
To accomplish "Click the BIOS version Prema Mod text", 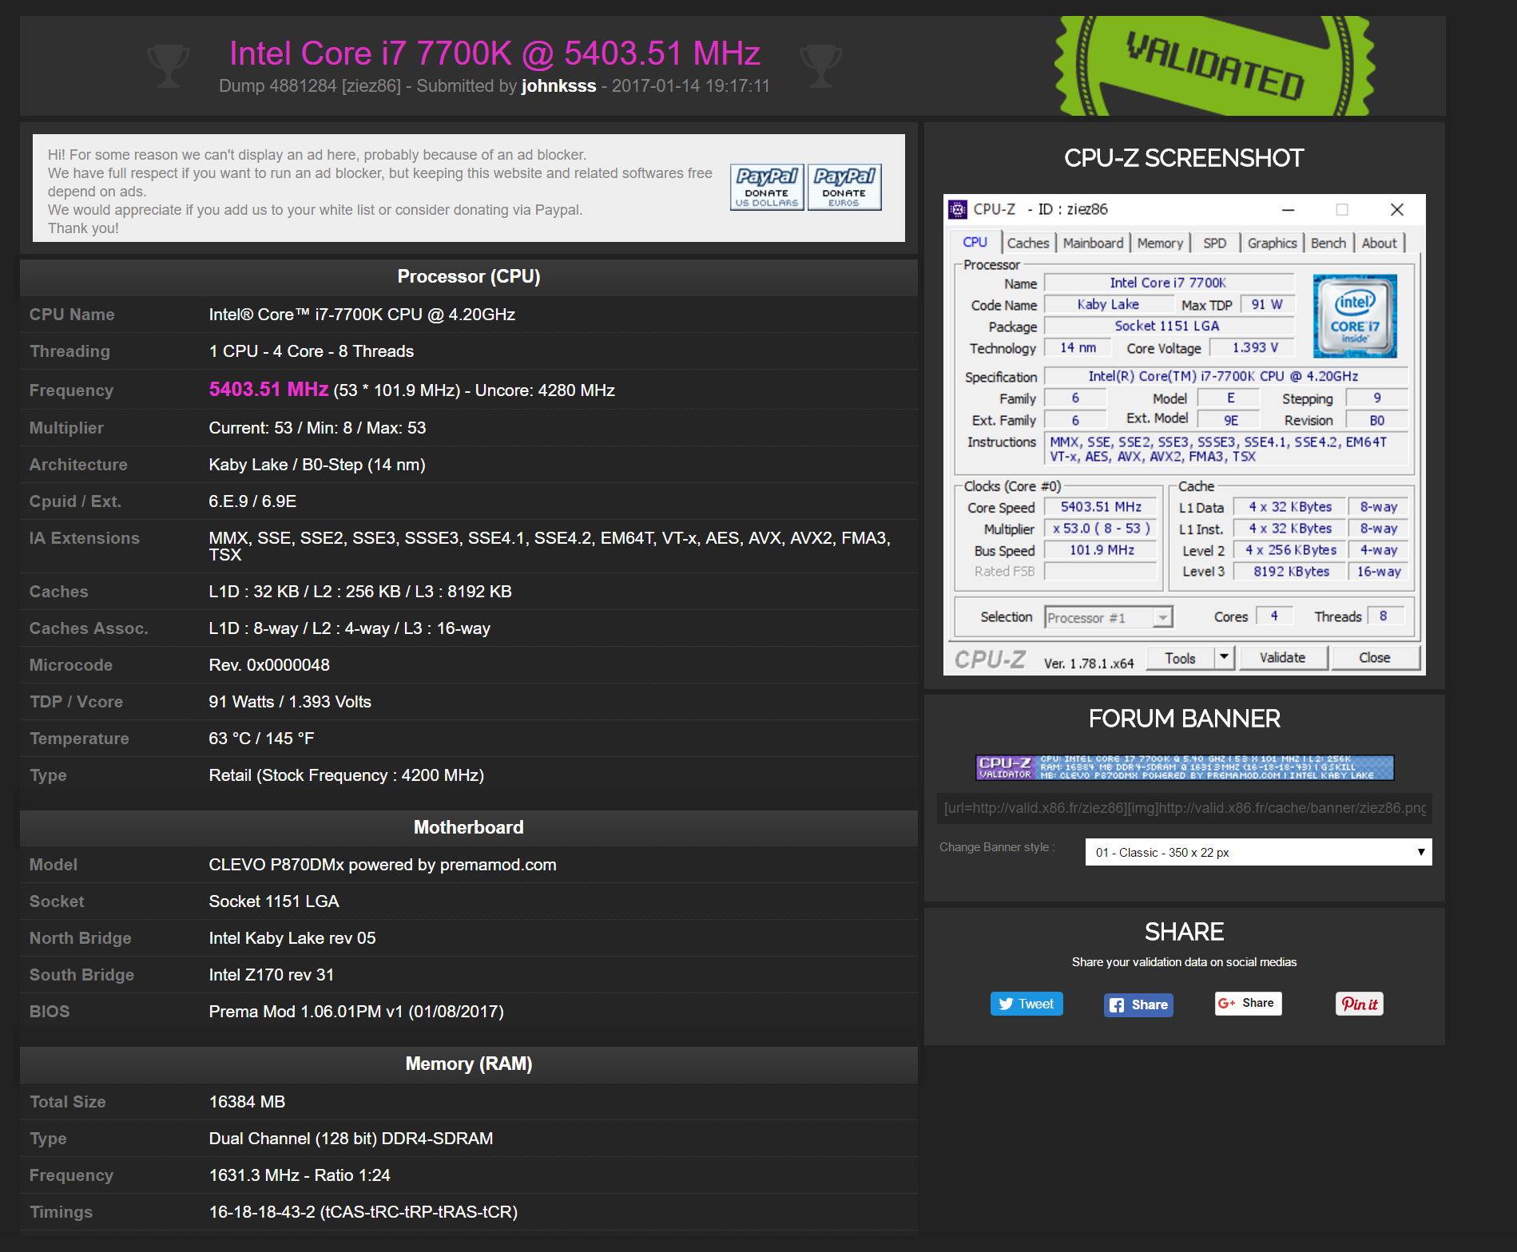I will (356, 1012).
